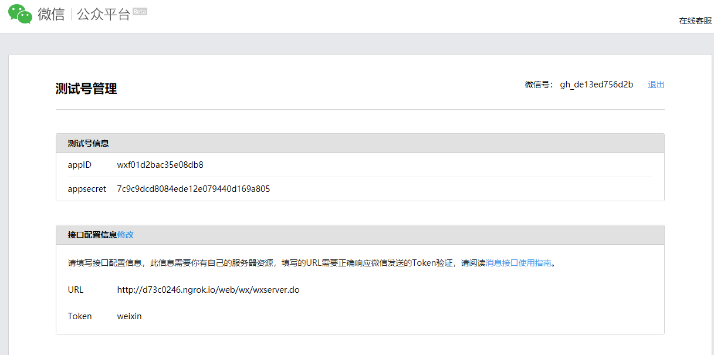Click the 微信 brand text in header
Image resolution: width=714 pixels, height=355 pixels.
51,15
